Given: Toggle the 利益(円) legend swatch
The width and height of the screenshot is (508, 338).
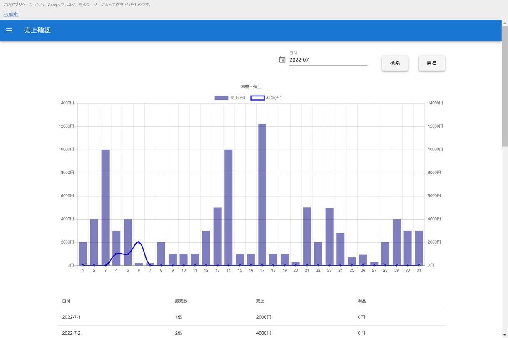Looking at the screenshot, I should pos(257,98).
